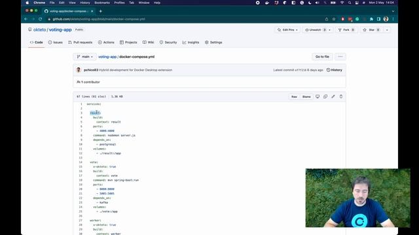Open the Actions tab

click(106, 42)
